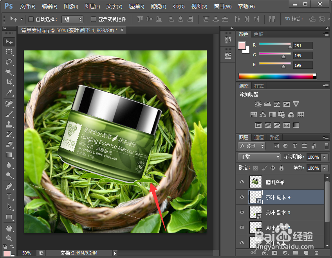Select the Hand tool

coord(9,228)
